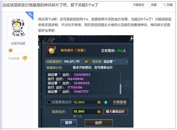This screenshot has width=177, height=130.
Task: Open 长胡子哈登 user profile link
Action: (x=18, y=43)
